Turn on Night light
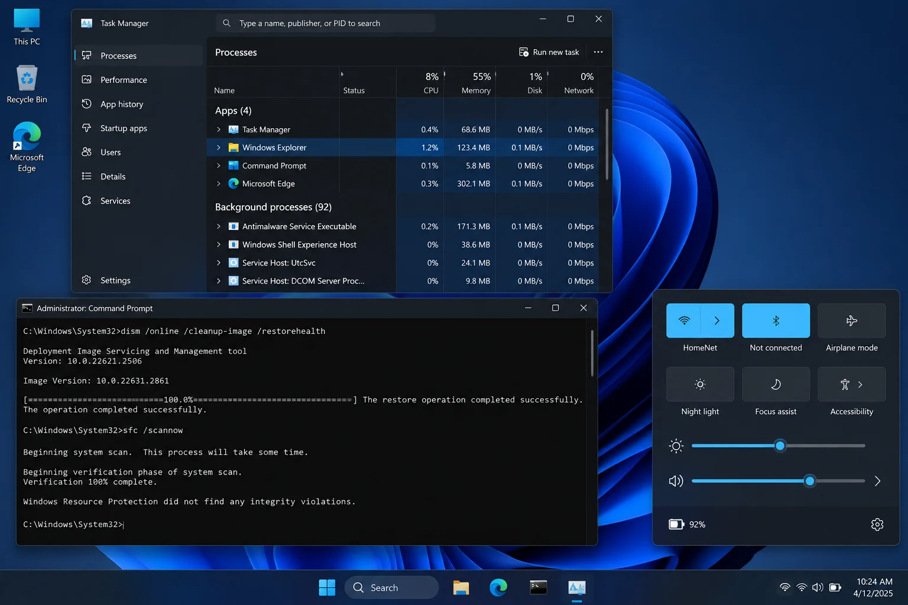 (x=700, y=384)
